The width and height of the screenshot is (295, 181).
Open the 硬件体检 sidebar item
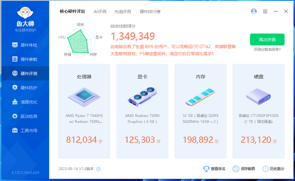pos(25,45)
